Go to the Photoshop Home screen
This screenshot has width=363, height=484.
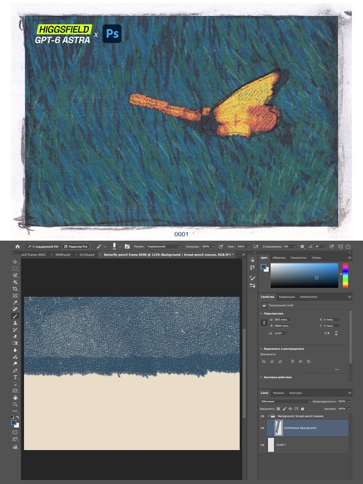tap(17, 246)
